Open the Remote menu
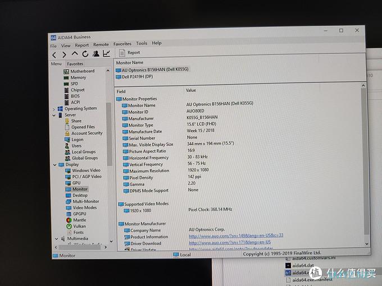Screen dimensions: 382x286 101,44
